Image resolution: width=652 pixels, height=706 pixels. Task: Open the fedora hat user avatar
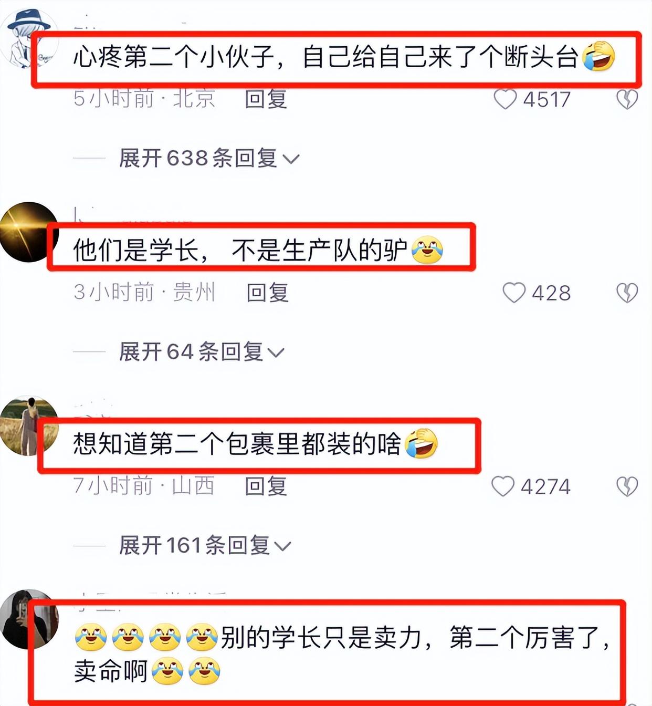coord(28,38)
